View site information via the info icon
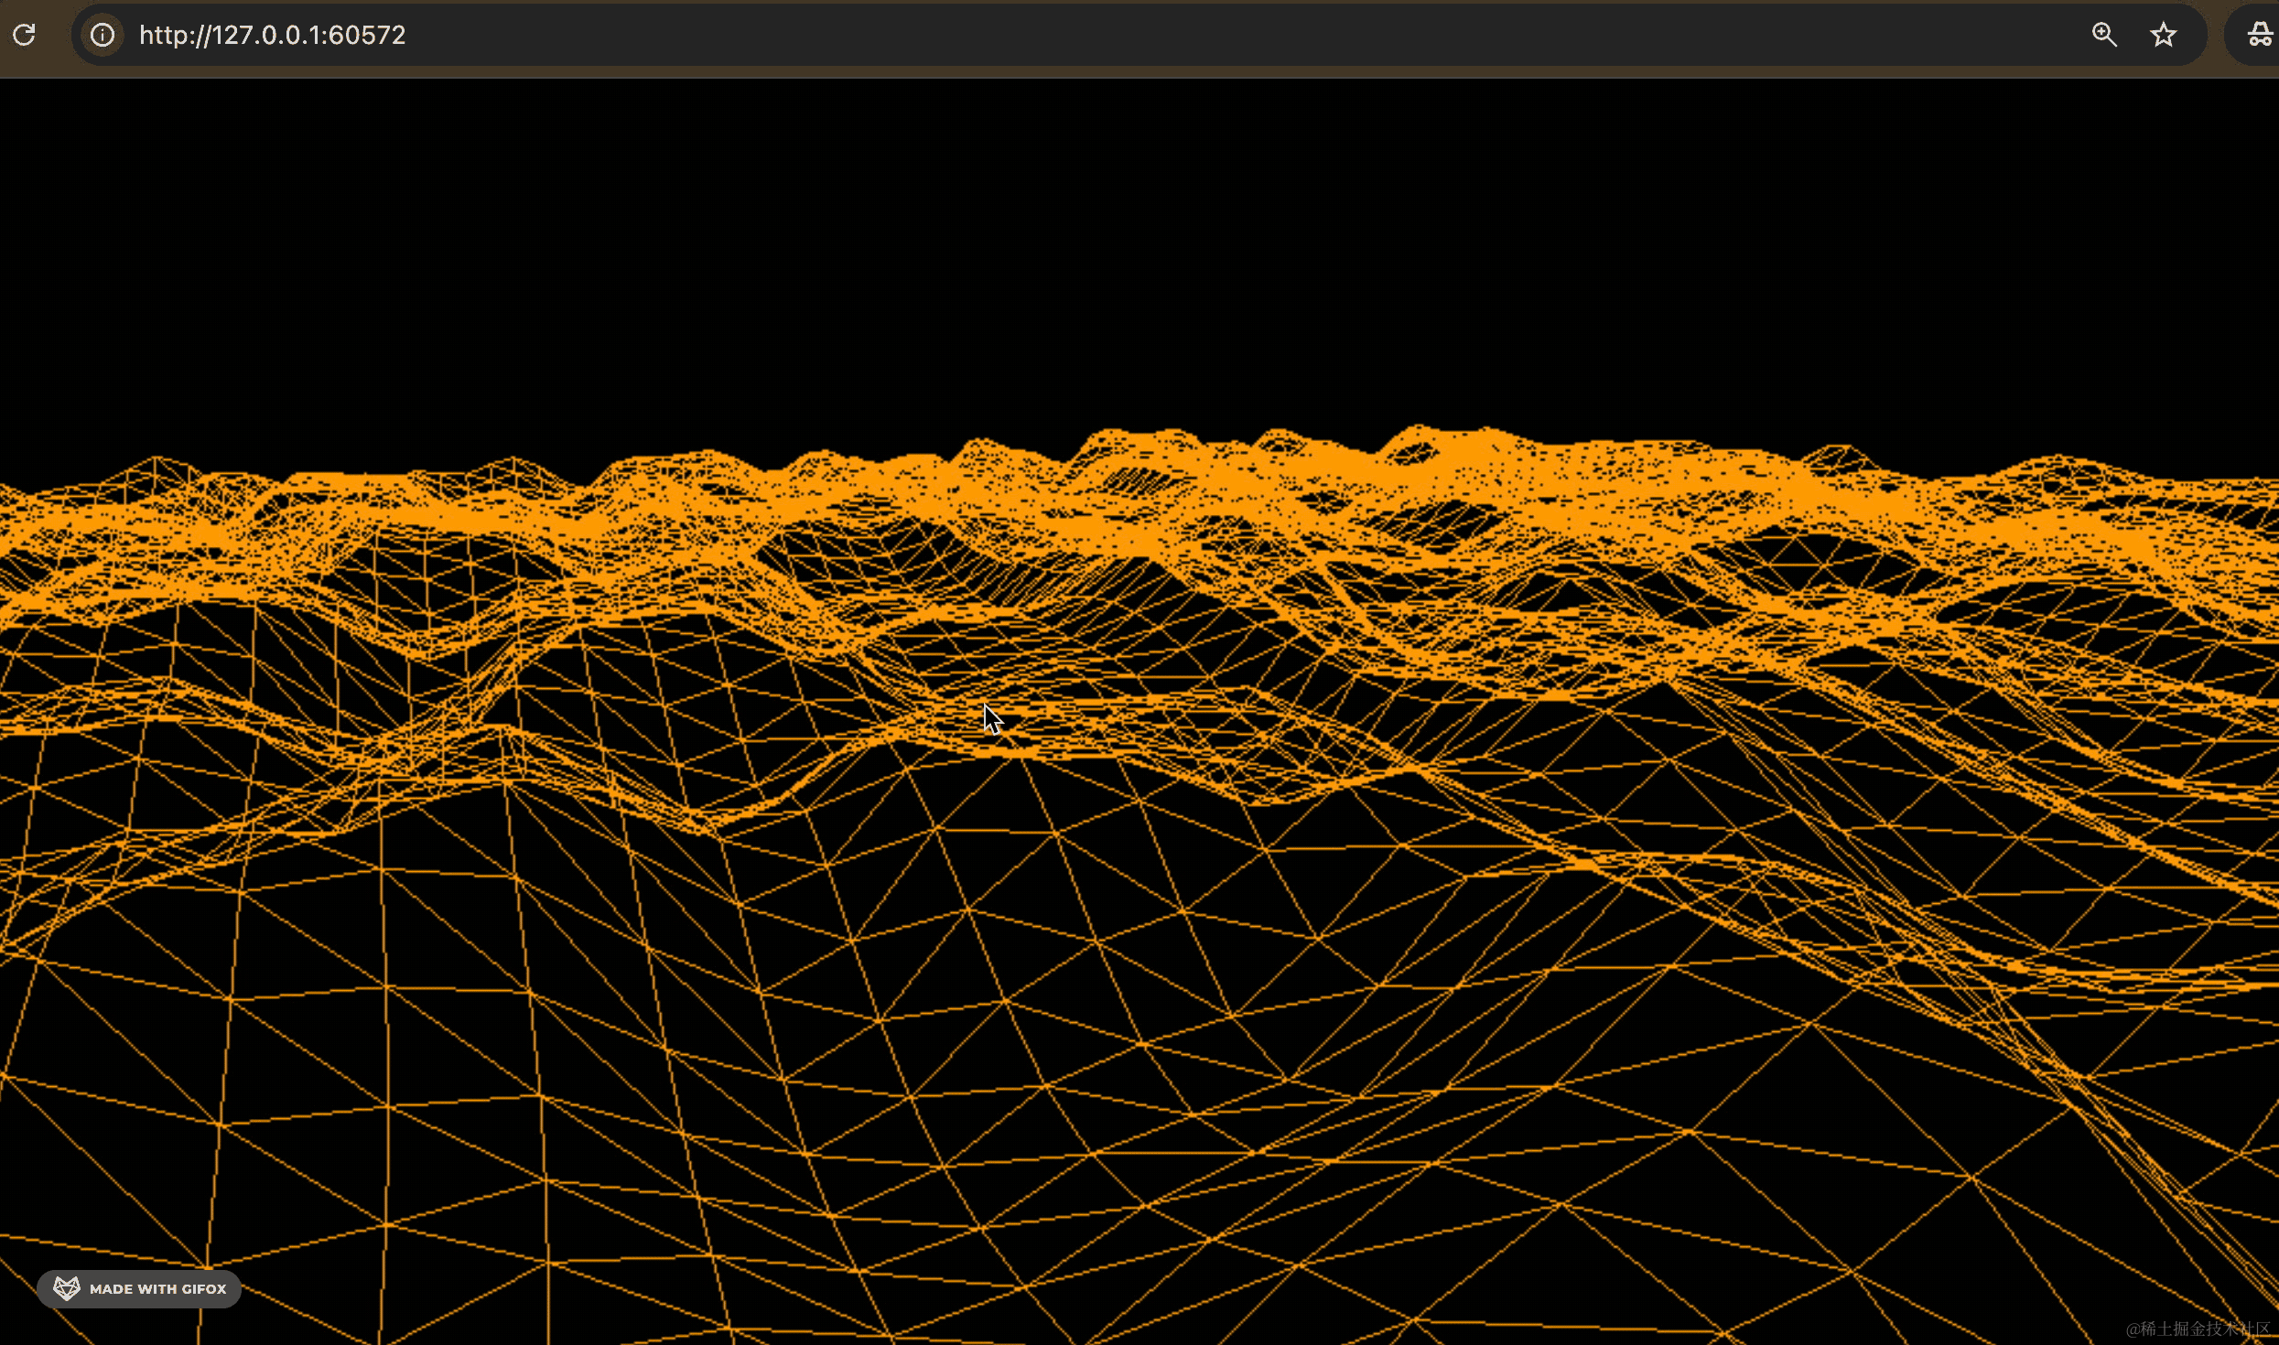 click(x=103, y=35)
